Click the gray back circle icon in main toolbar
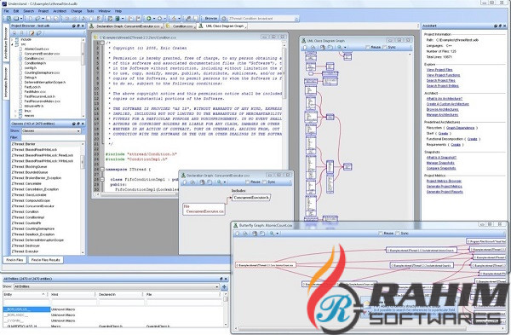Viewport: 511px width, 335px height. pyautogui.click(x=160, y=19)
